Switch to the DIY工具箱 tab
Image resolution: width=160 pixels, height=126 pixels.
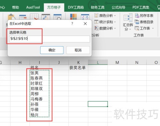(76, 7)
